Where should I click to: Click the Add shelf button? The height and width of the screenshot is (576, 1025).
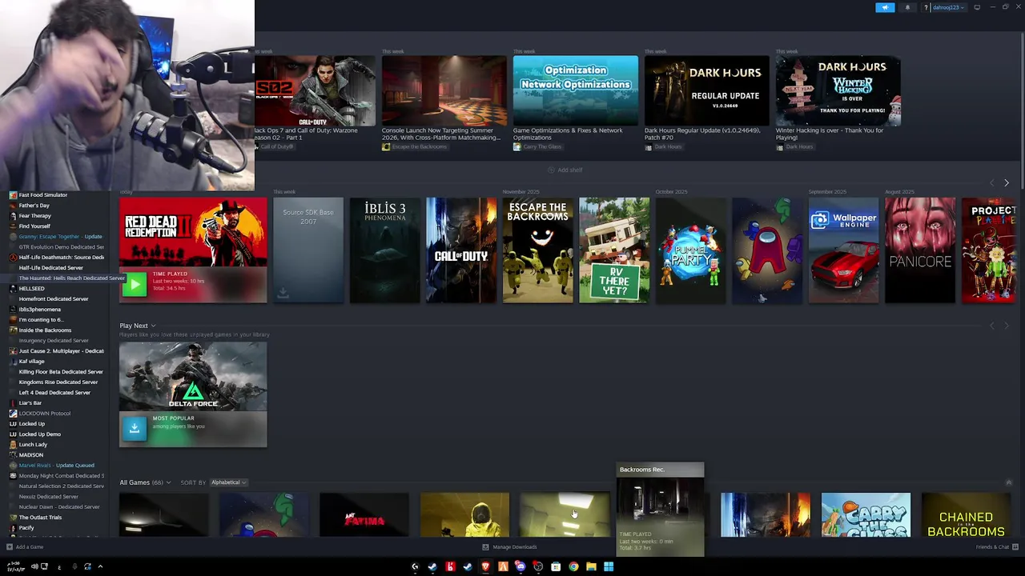click(565, 170)
